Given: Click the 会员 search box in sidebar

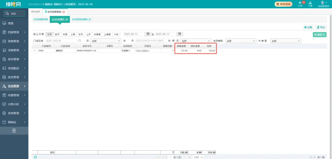Looking at the screenshot, I should coord(14,14).
